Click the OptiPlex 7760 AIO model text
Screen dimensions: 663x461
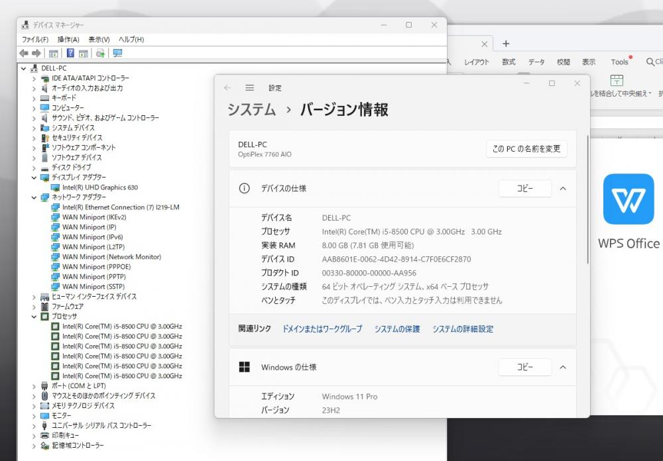coord(265,154)
